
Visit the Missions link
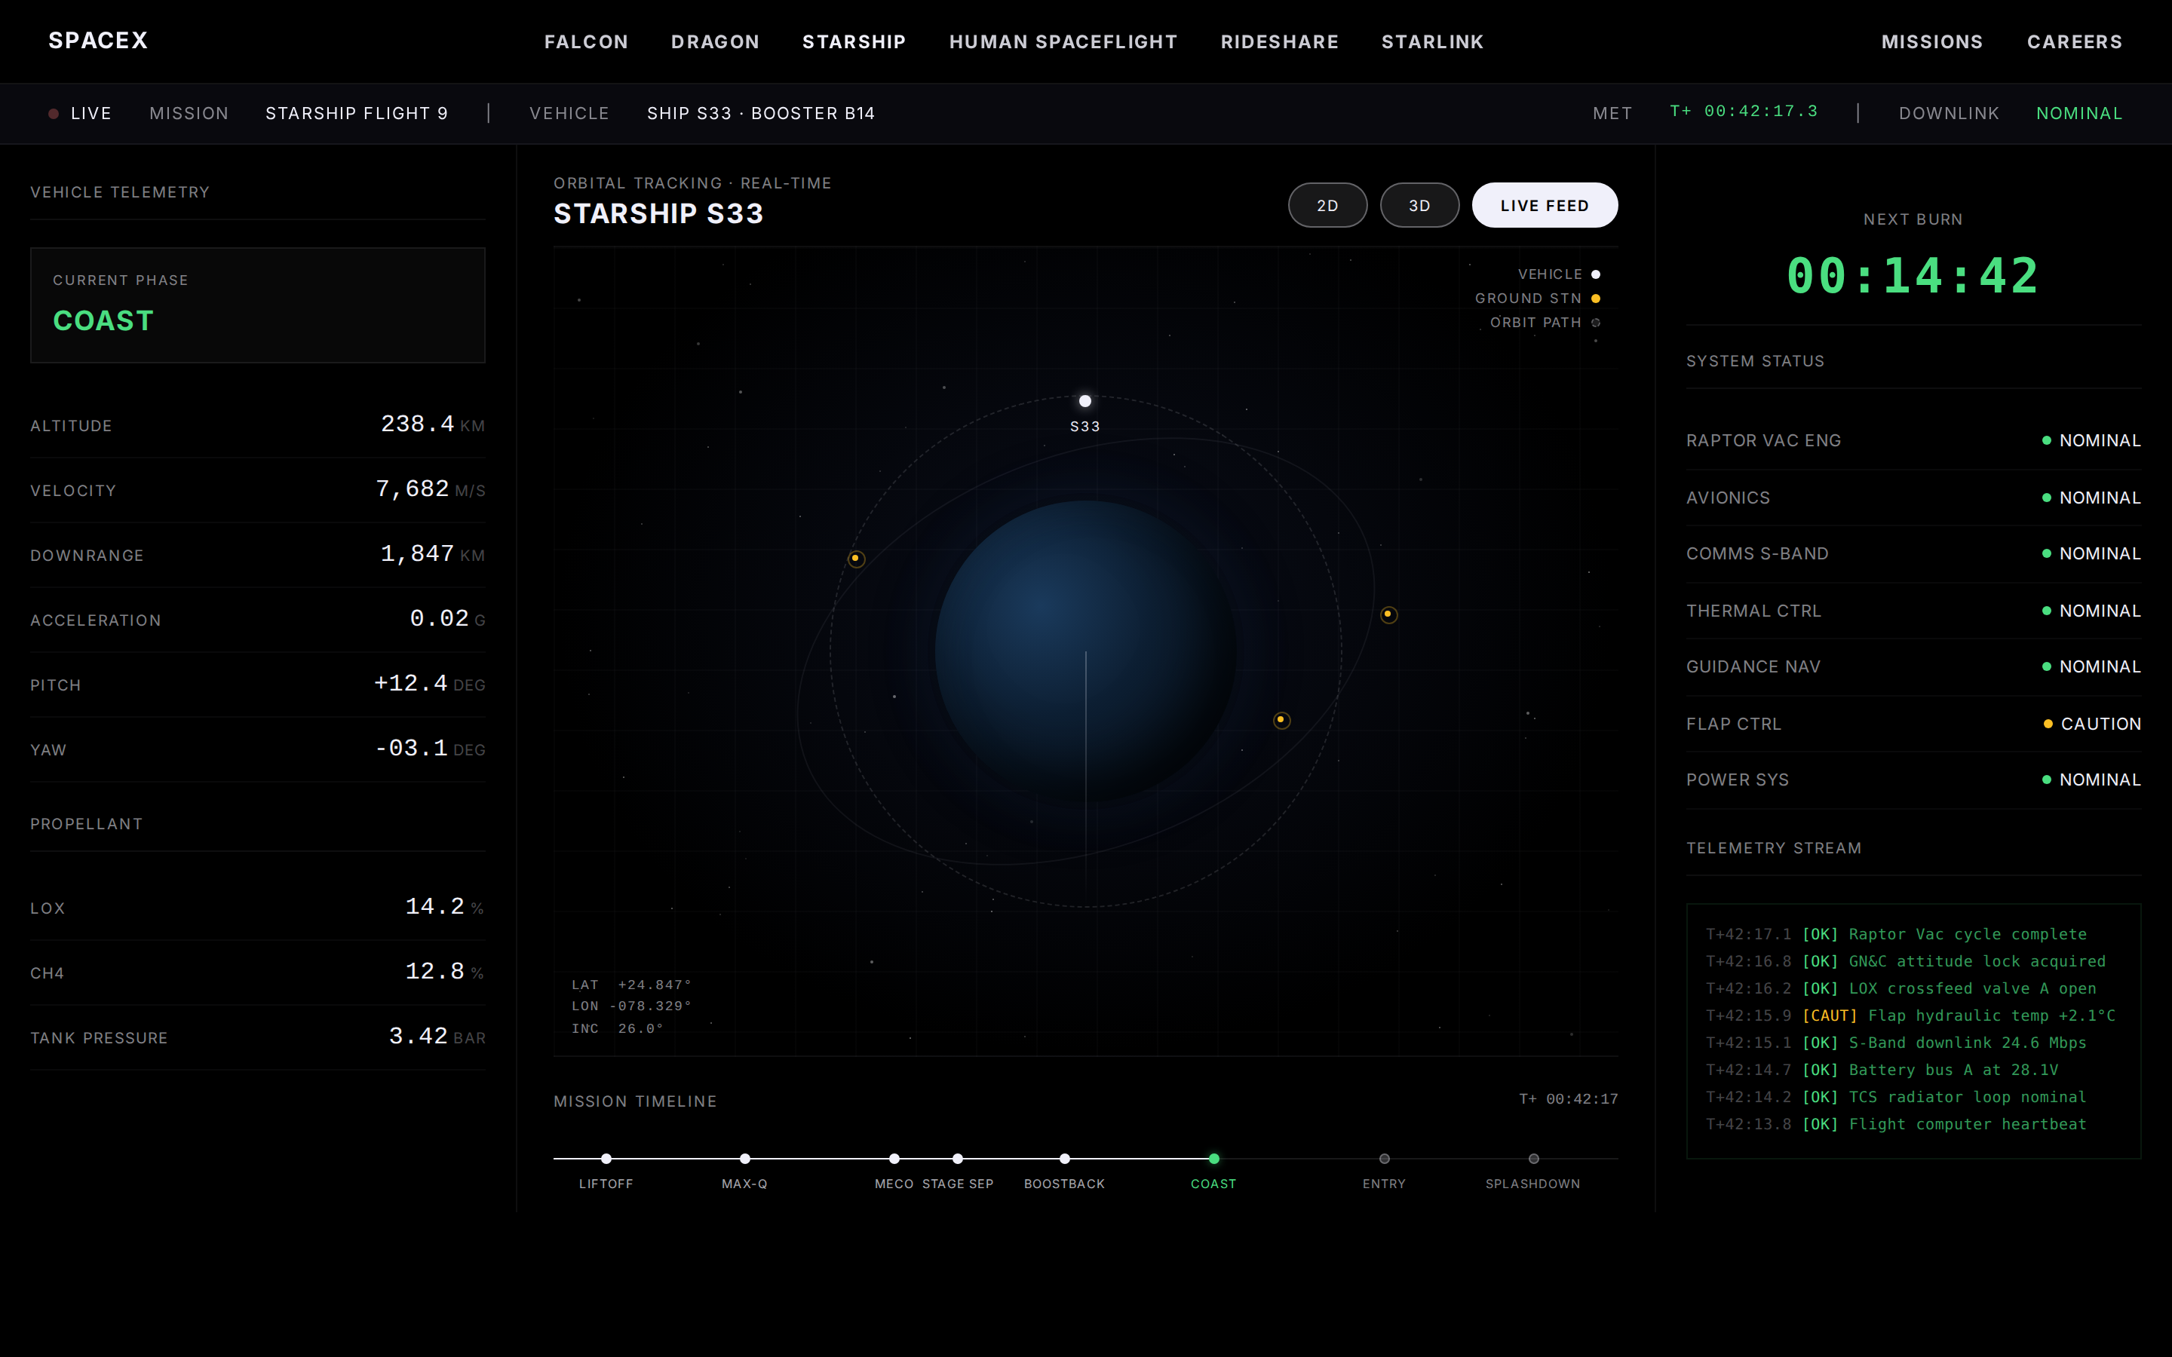coord(1932,42)
